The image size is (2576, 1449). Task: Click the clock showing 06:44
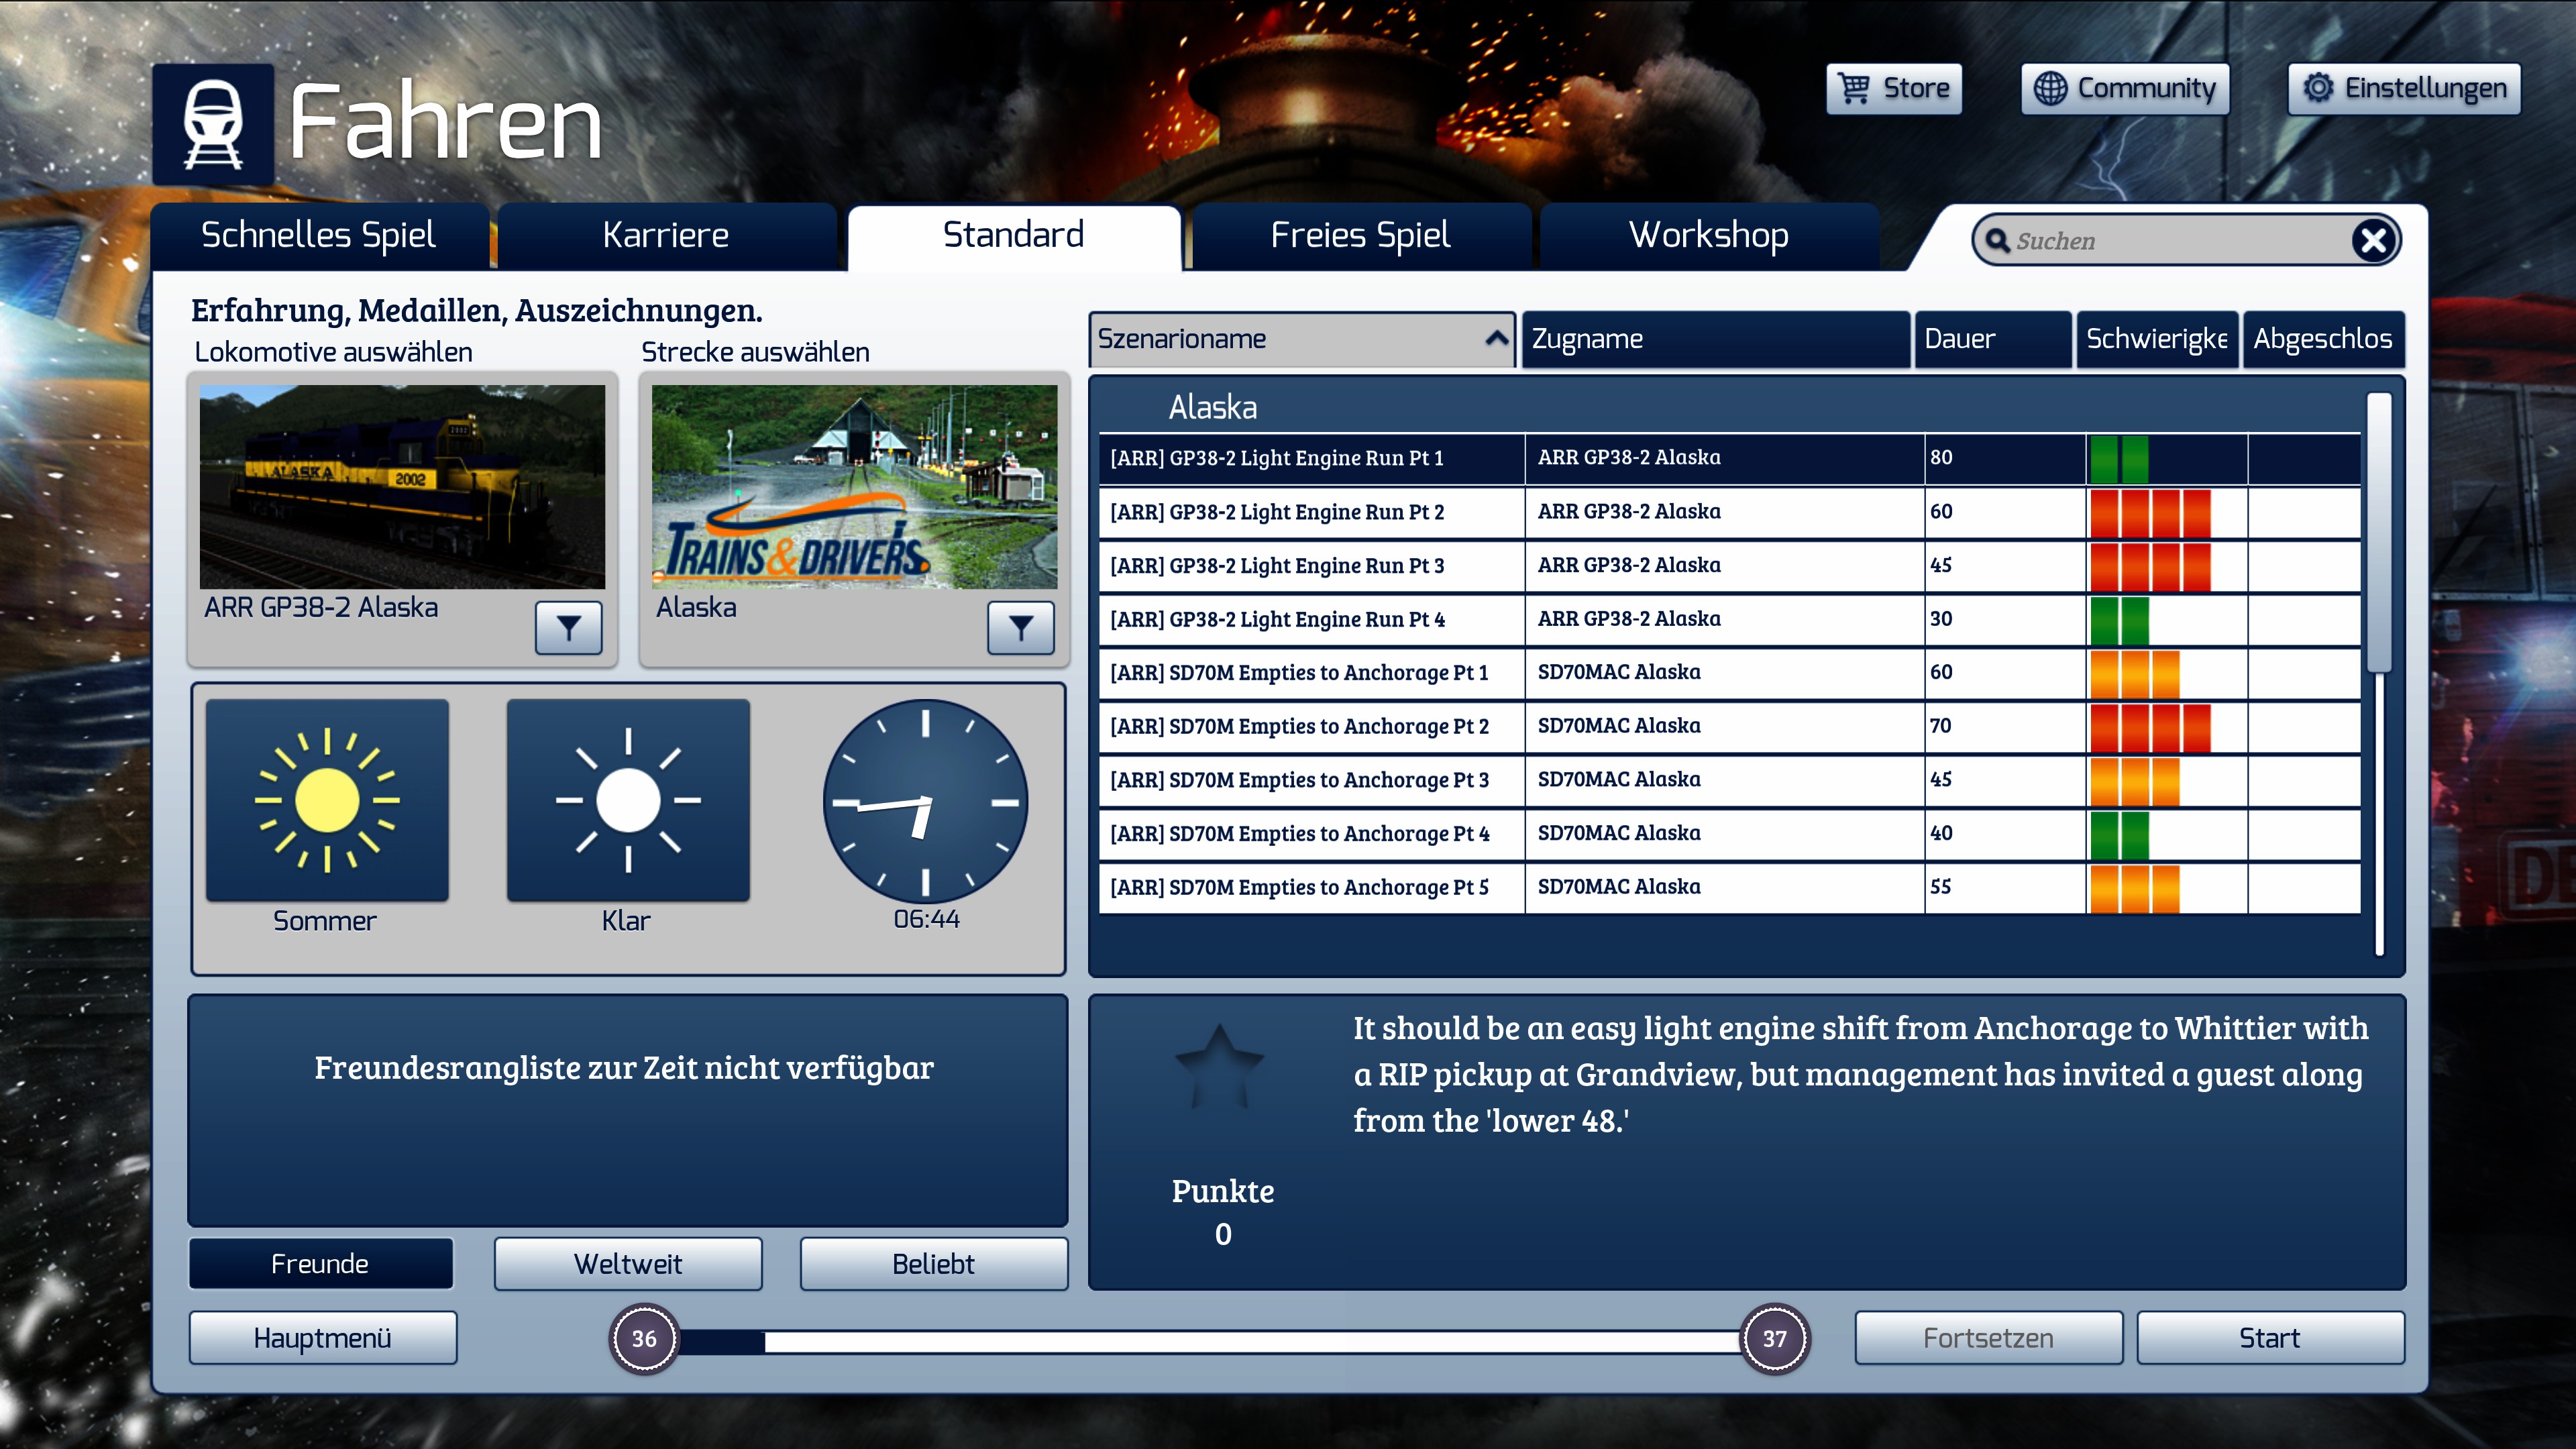tap(925, 801)
